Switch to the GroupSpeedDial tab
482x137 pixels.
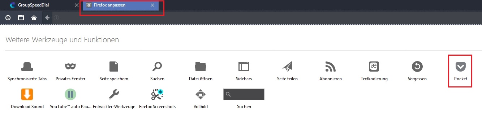[44, 5]
